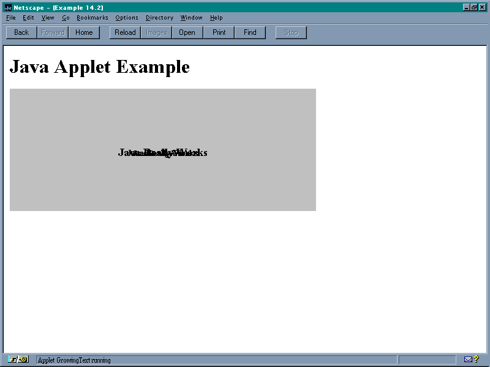This screenshot has width=490, height=367.
Task: Maximize the Netscape window
Action: tap(474, 7)
